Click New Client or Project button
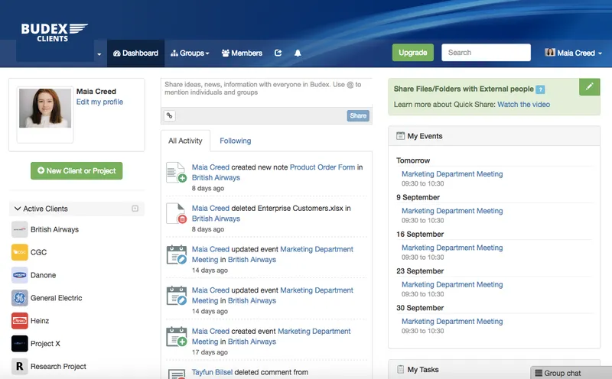This screenshot has height=379, width=612. tap(76, 171)
